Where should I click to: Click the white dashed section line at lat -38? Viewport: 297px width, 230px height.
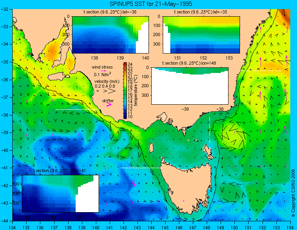coord(76,109)
